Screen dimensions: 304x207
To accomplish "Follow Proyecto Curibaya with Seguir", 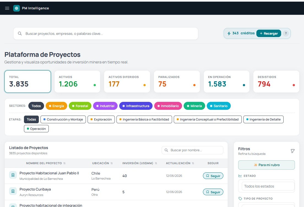I will (x=213, y=192).
